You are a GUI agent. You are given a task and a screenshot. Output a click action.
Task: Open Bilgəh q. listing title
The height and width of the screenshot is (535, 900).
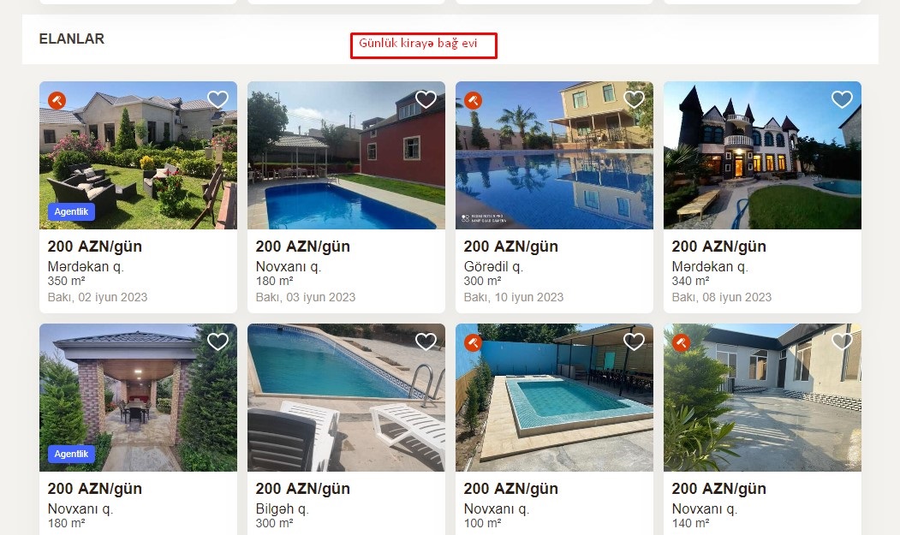point(283,509)
